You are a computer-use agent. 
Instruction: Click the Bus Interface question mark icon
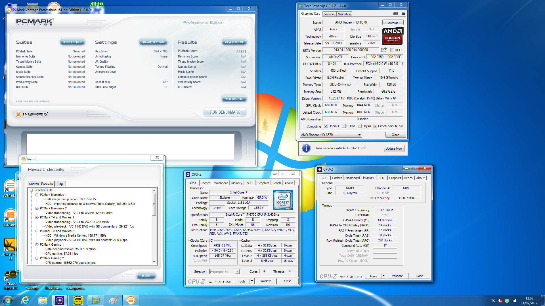[402, 64]
